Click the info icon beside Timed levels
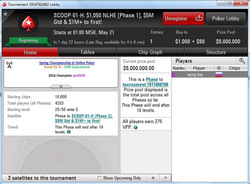The width and height of the screenshot is (250, 184). pyautogui.click(x=69, y=132)
